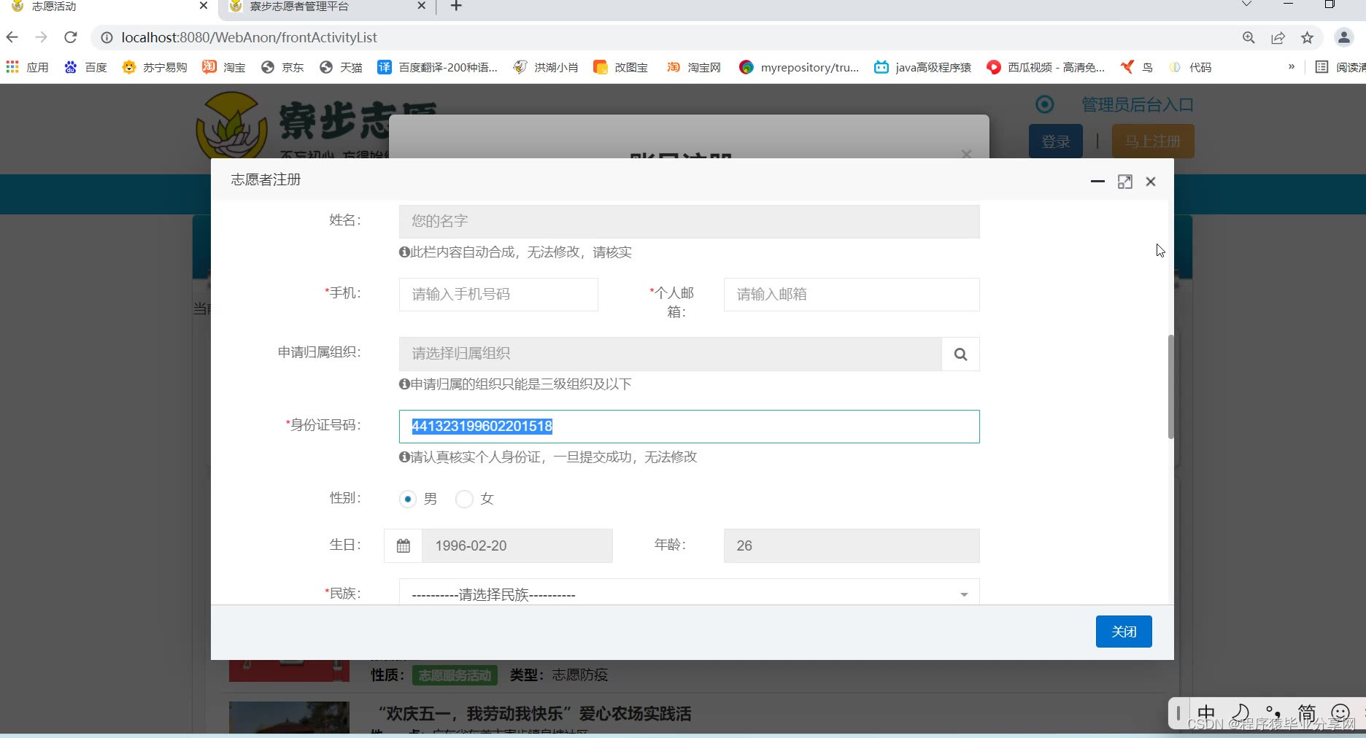Open 改图宝 bookmark

click(621, 67)
